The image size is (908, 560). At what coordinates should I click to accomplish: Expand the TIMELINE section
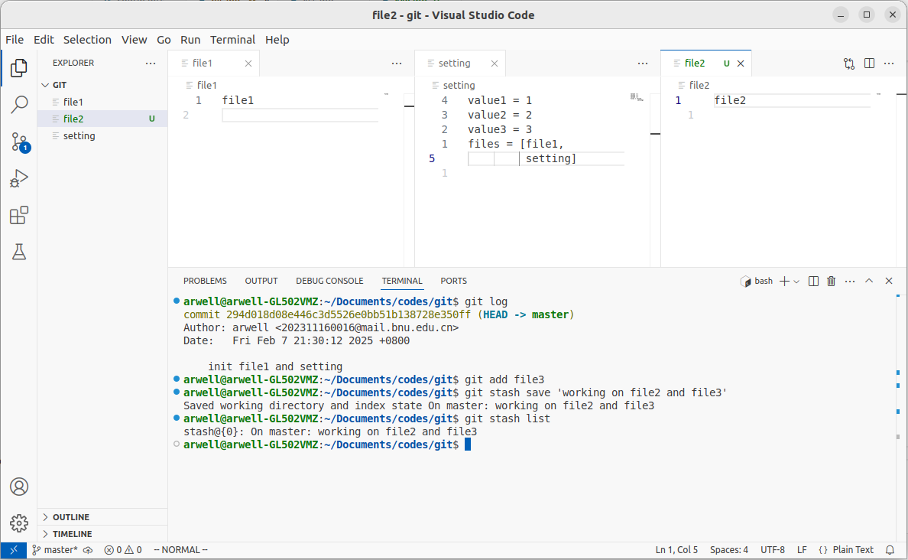coord(72,534)
